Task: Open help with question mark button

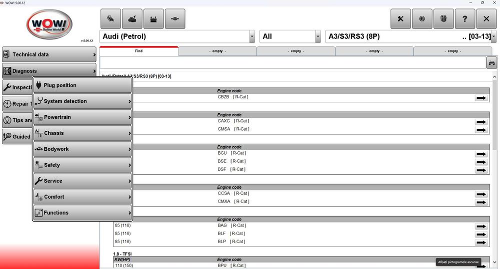Action: click(x=464, y=19)
